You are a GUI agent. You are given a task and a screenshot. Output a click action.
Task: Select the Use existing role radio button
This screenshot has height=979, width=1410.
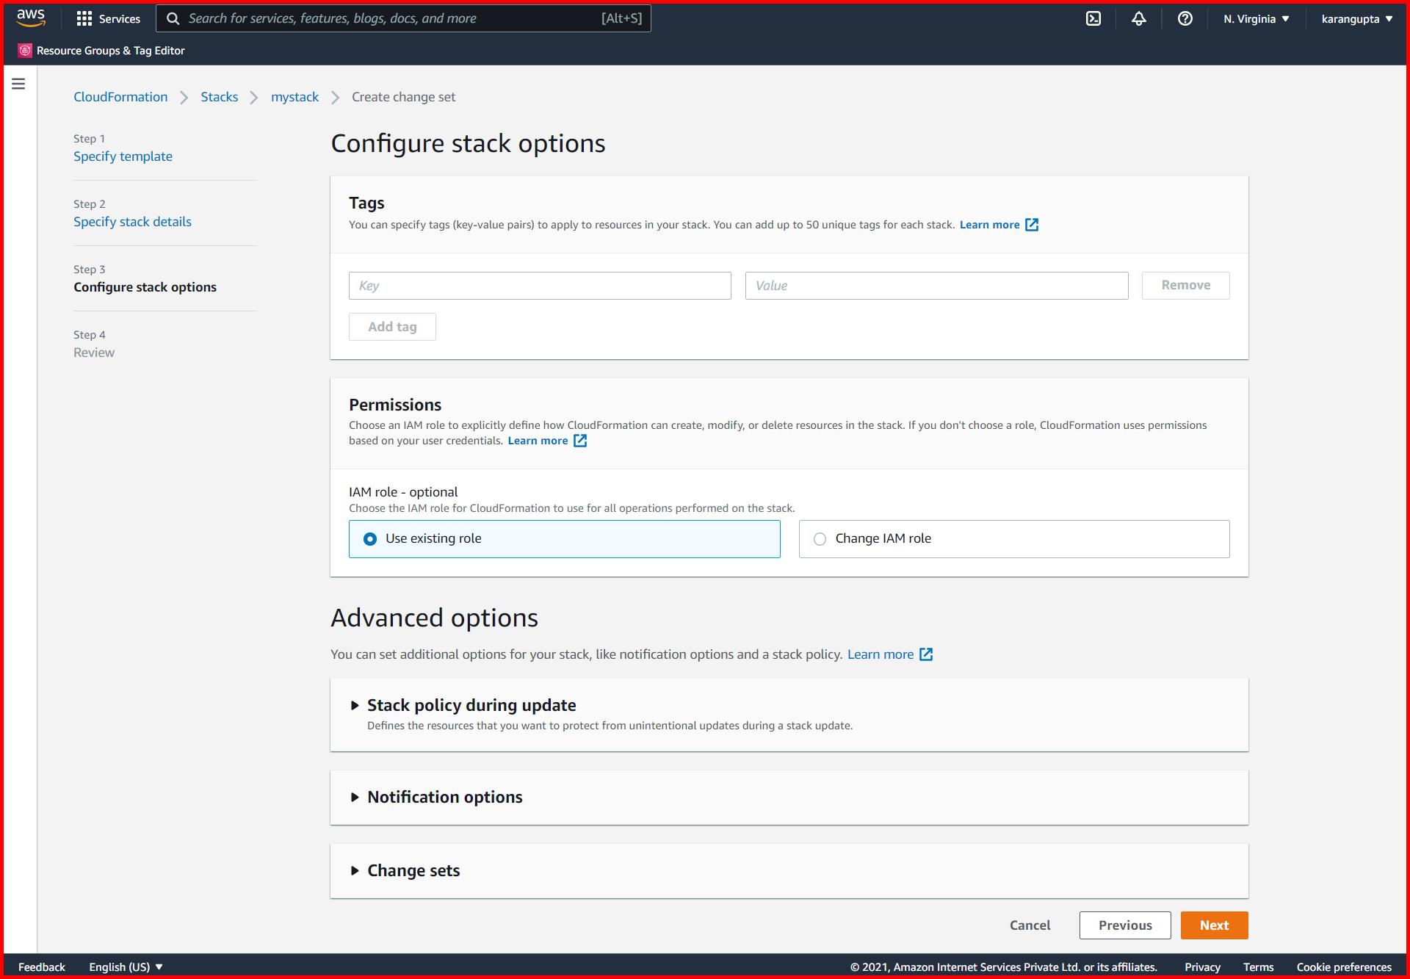pyautogui.click(x=370, y=538)
